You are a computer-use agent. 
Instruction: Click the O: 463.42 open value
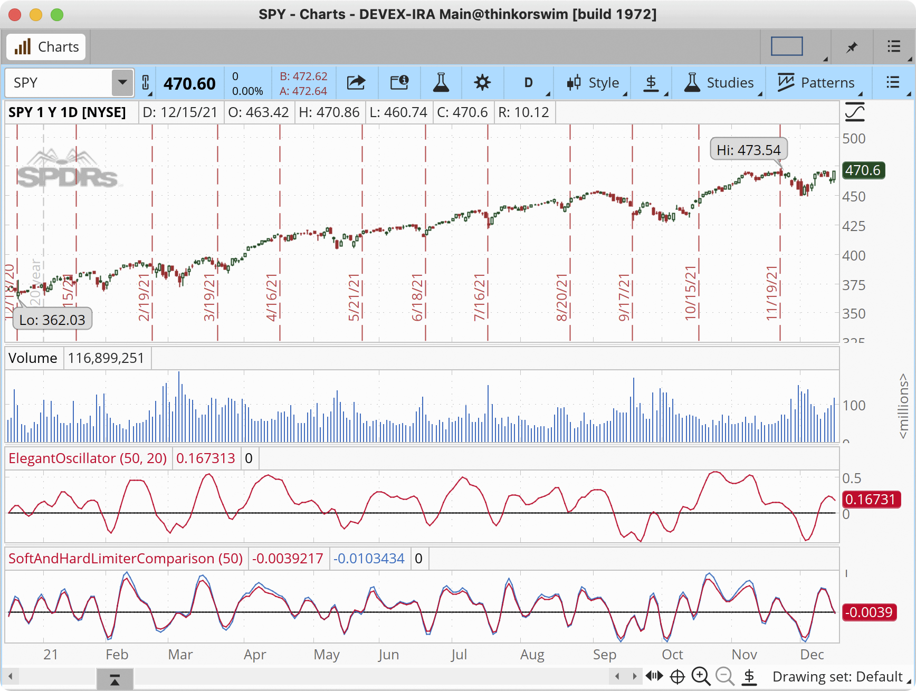(259, 112)
